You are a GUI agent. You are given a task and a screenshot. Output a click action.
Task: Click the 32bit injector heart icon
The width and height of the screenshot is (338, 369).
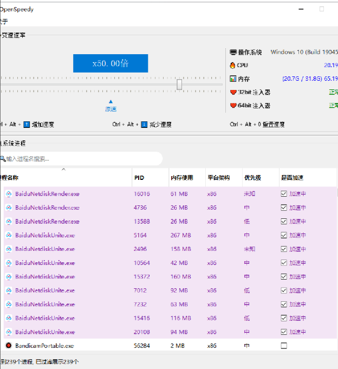coord(233,92)
